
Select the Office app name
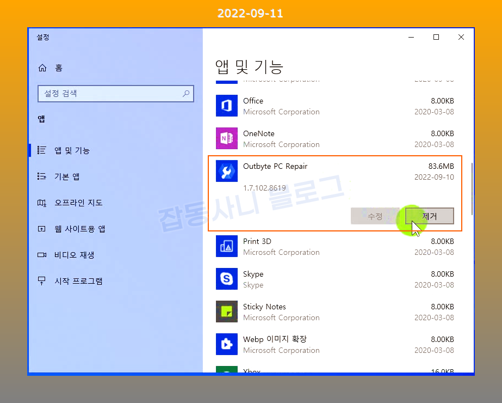pyautogui.click(x=253, y=101)
